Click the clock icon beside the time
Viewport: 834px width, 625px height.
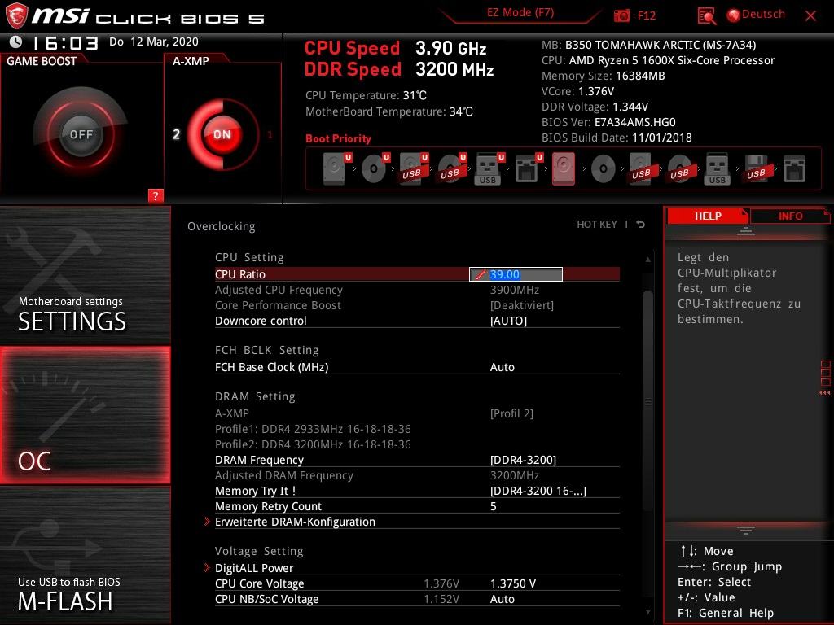point(16,42)
